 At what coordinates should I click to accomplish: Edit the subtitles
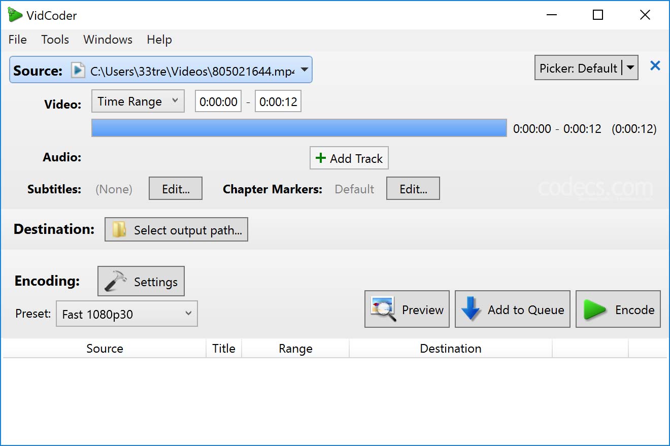176,189
